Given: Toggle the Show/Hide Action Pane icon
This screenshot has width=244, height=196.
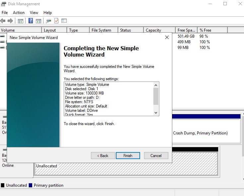Looking at the screenshot, I should pos(39,21).
